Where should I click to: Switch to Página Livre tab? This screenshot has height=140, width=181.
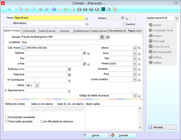[135, 31]
